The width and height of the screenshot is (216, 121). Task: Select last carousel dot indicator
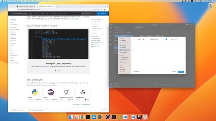coord(61,70)
